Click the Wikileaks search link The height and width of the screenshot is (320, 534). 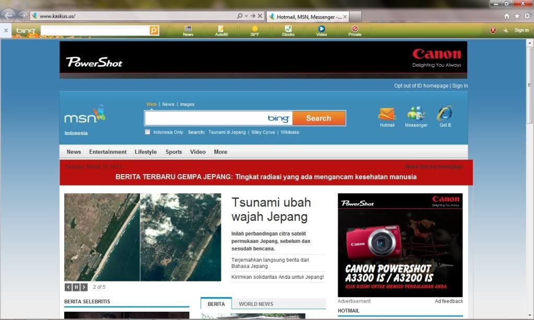pos(290,132)
